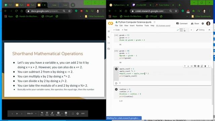
Task: Exit the slideshow with the Exit button
Action: click(x=83, y=114)
